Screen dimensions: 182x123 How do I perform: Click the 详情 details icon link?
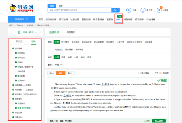tap(147, 121)
